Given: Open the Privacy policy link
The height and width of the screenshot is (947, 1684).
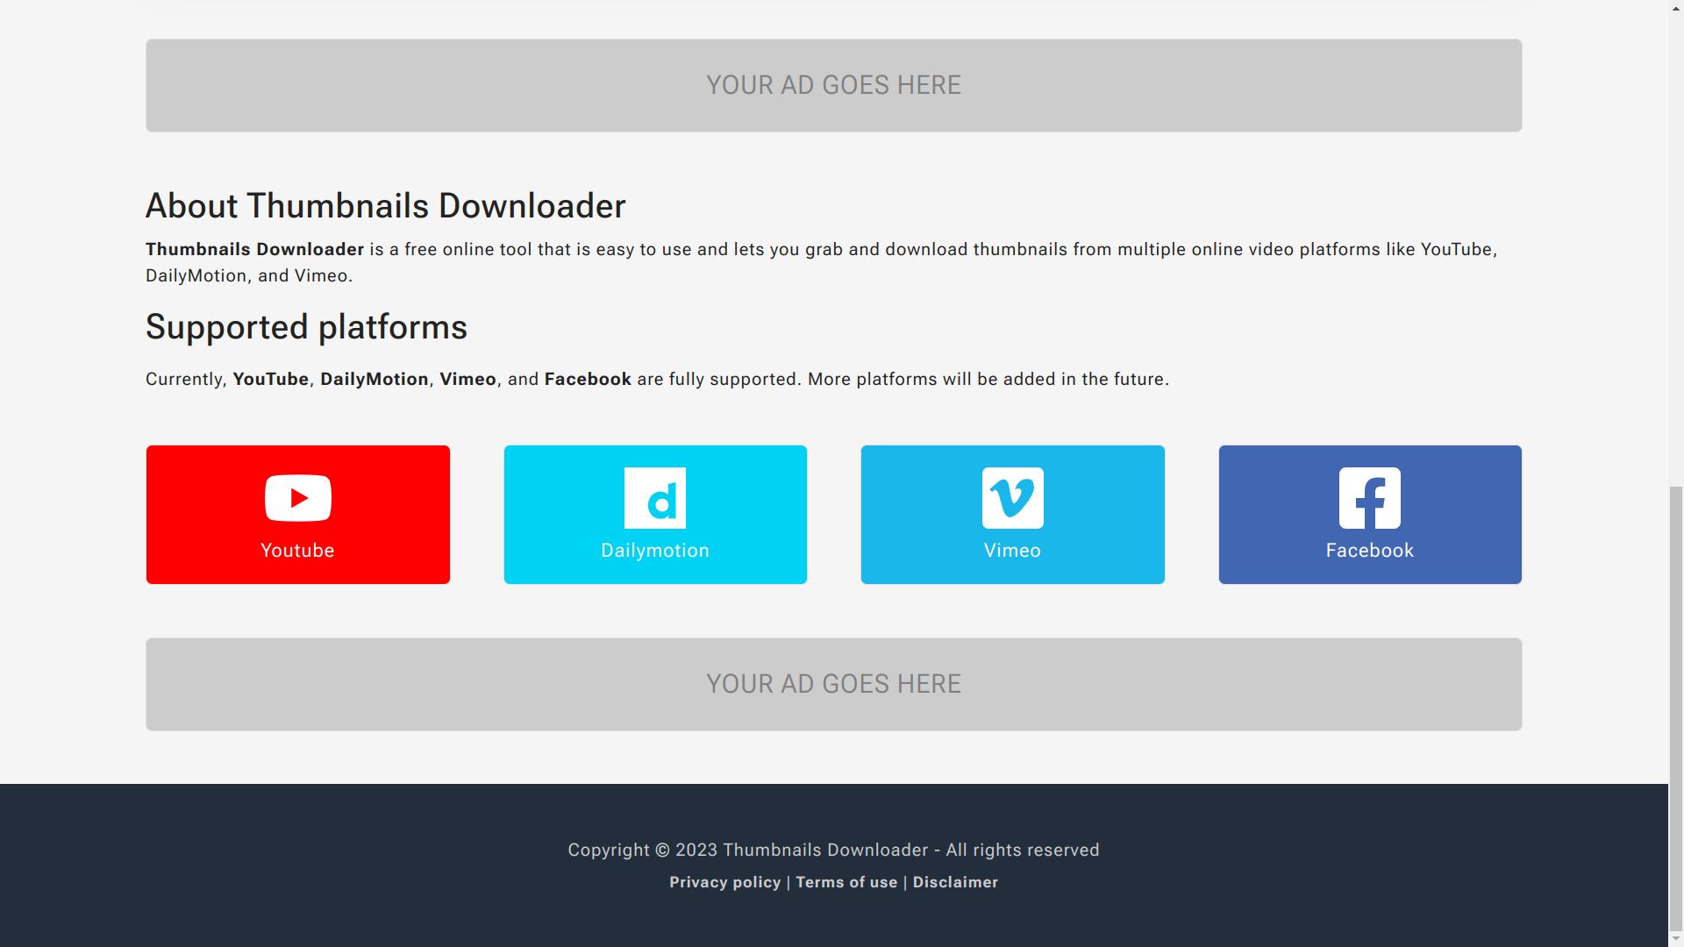Looking at the screenshot, I should [x=724, y=882].
